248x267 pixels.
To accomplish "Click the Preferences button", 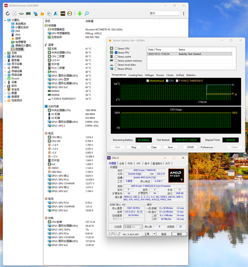I will pyautogui.click(x=207, y=147).
